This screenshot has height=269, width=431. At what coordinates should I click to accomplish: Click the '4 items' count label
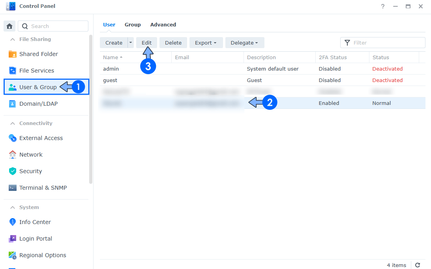396,265
